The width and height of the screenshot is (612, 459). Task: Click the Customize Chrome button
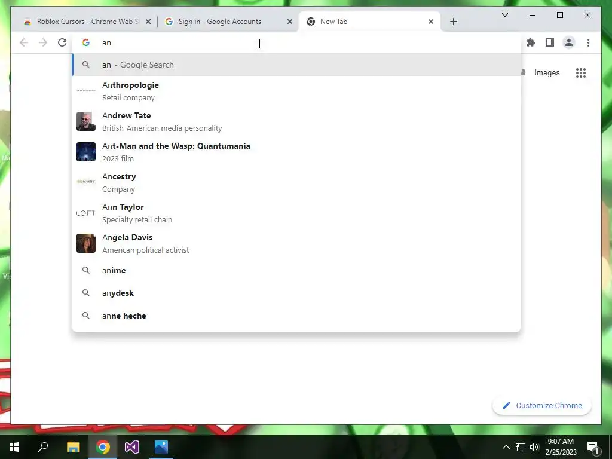[x=541, y=406]
